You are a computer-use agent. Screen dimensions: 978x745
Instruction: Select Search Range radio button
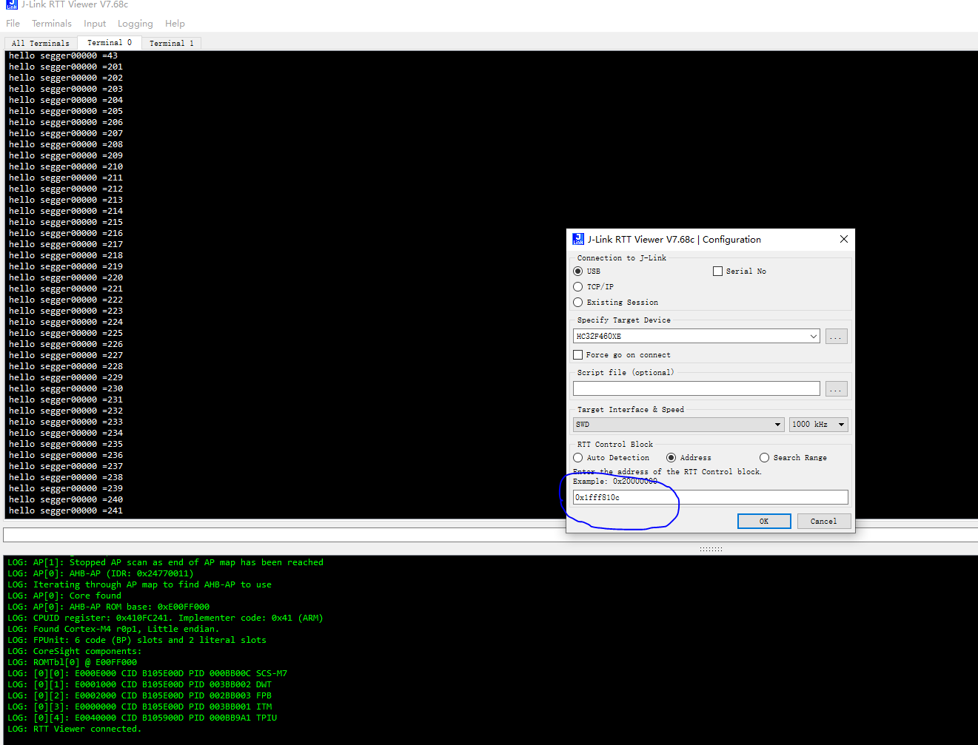pyautogui.click(x=764, y=457)
